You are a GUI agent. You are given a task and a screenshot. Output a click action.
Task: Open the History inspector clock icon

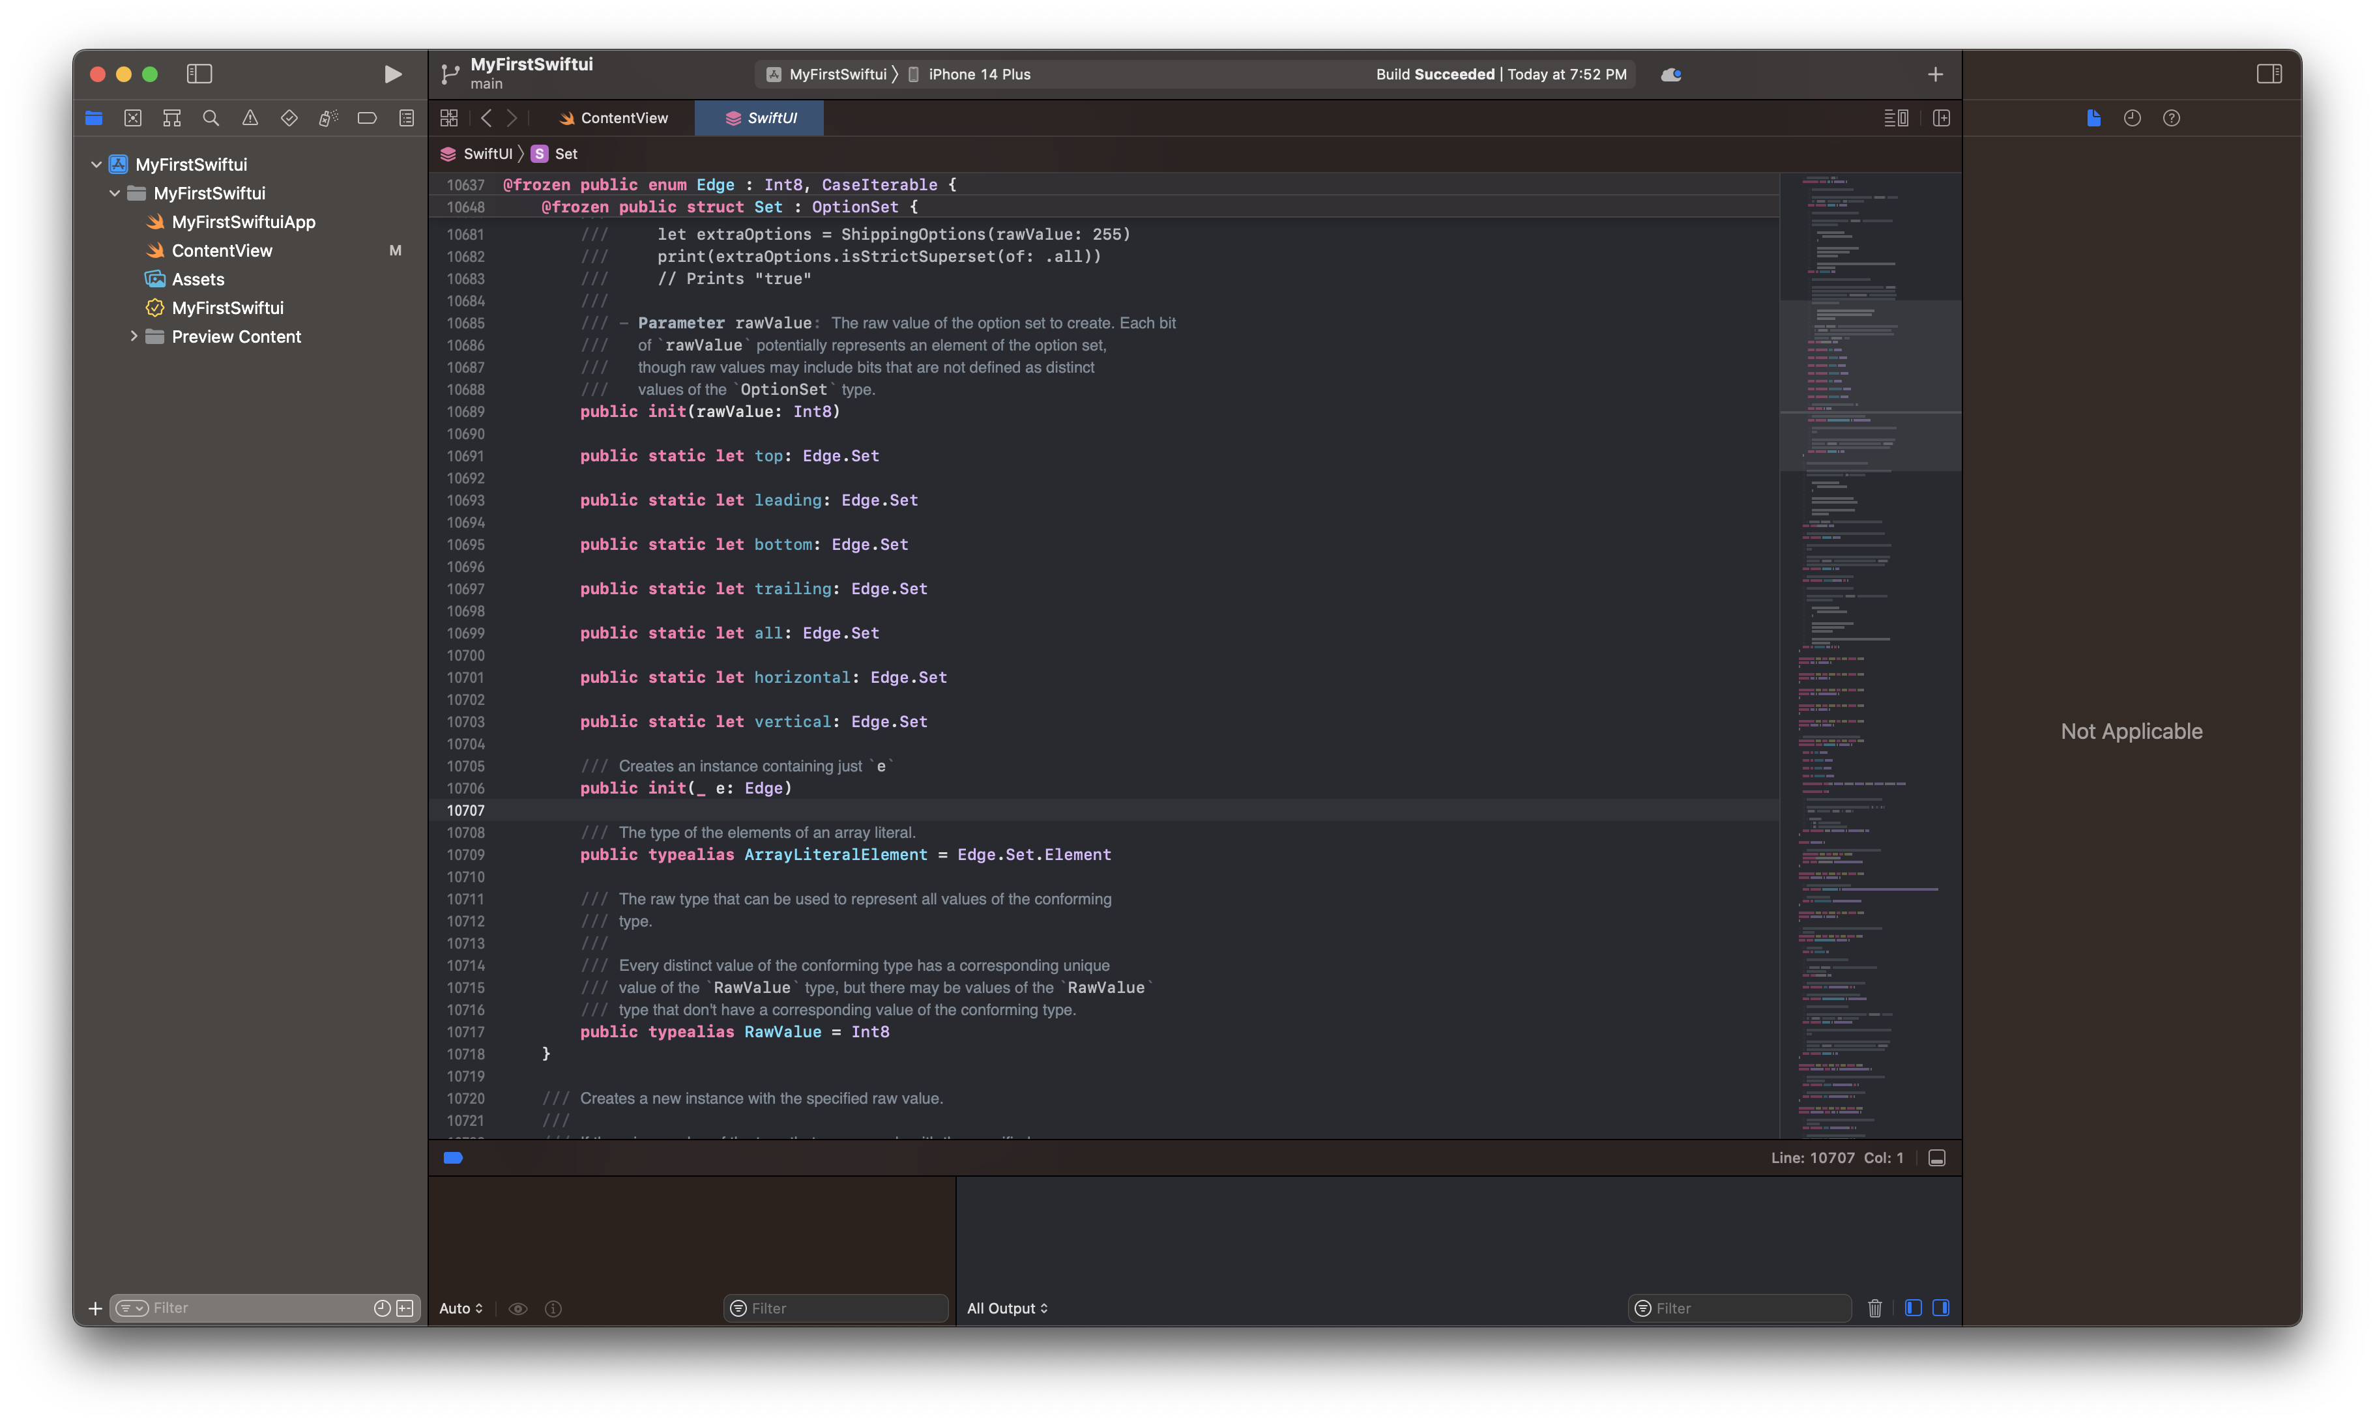(2133, 118)
